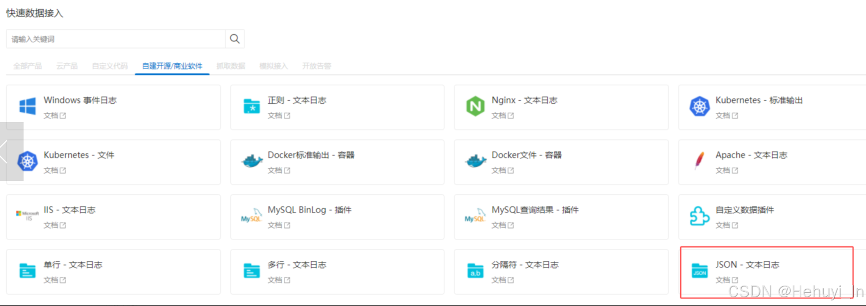Click Docker标准输出 whale icon
Viewport: 866px width, 306px height.
[252, 161]
